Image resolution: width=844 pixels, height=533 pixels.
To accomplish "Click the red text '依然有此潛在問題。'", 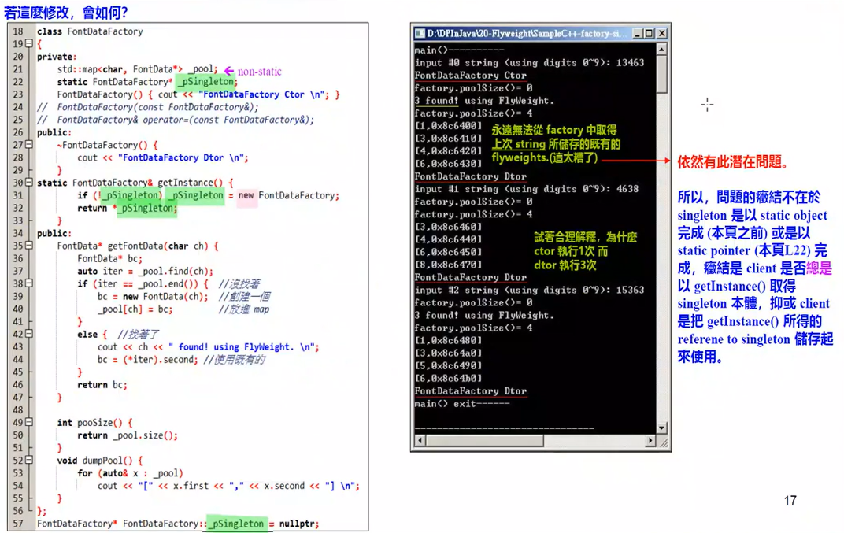I will point(733,161).
